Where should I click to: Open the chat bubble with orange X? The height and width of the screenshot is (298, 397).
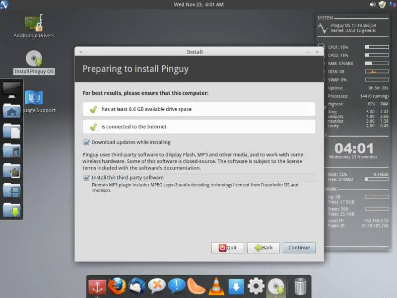[157, 286]
